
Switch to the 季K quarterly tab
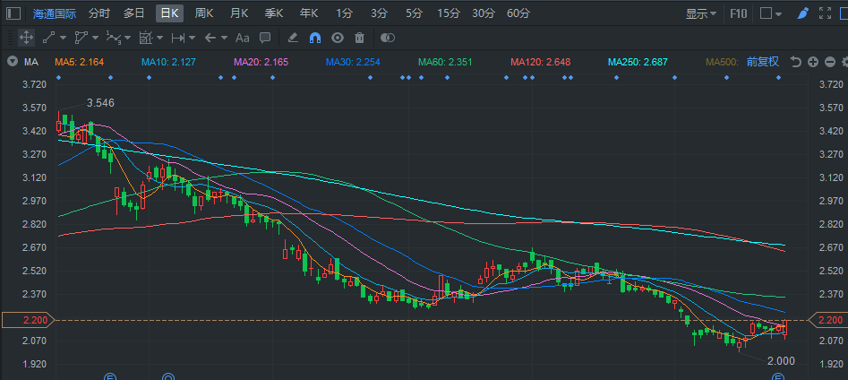click(274, 13)
